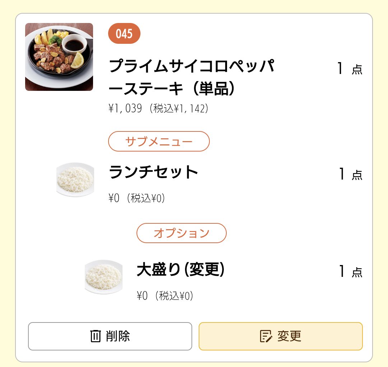
Task: Tap the 大盛り(変更) rice thumbnail
Action: click(x=103, y=277)
